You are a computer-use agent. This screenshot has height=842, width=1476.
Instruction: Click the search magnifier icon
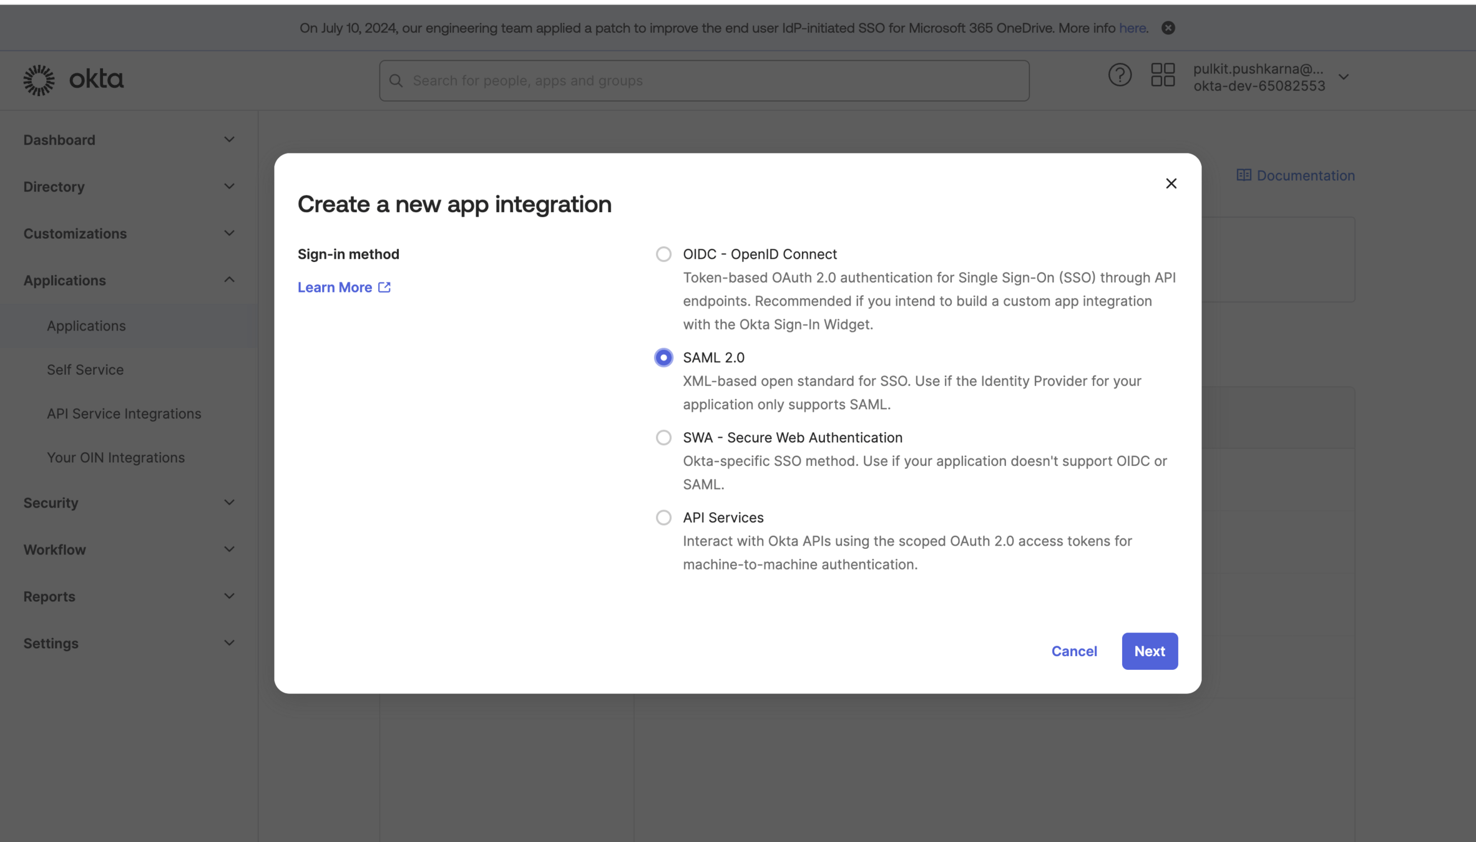(x=396, y=80)
